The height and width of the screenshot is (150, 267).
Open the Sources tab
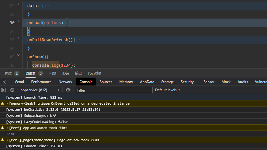pyautogui.click(x=106, y=82)
